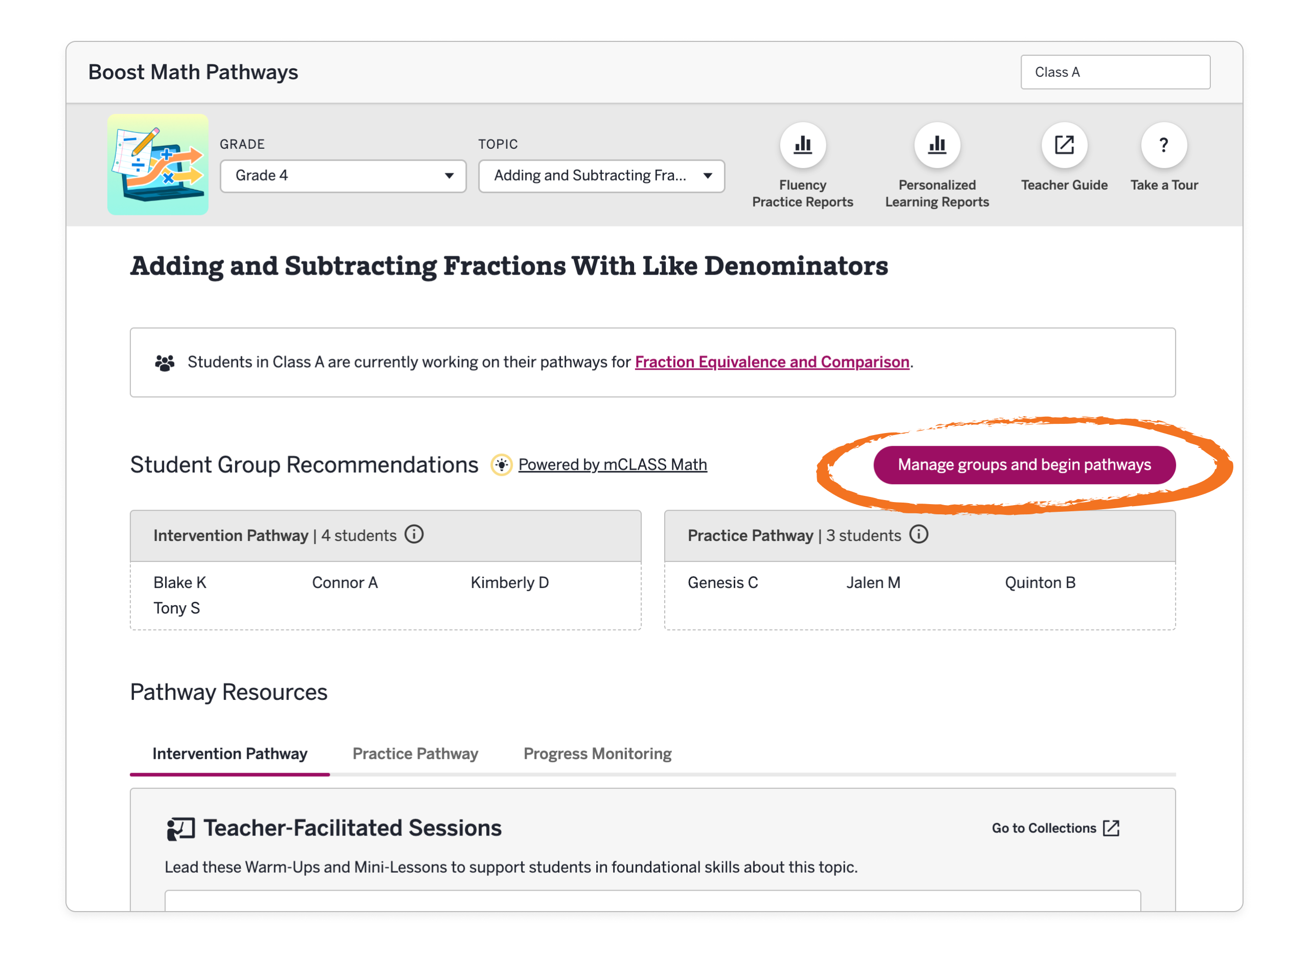Click the Fluency Practice Reports label
This screenshot has width=1309, height=953.
802,193
